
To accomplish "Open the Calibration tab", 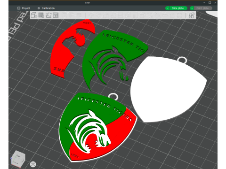I will point(46,8).
